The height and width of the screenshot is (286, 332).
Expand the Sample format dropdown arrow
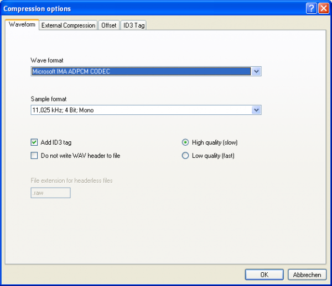[256, 110]
